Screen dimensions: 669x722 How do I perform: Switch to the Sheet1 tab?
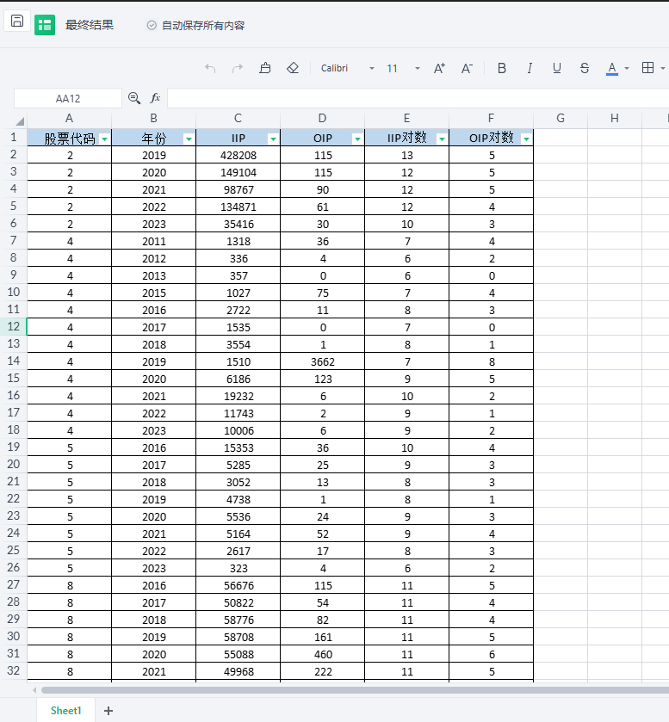pyautogui.click(x=65, y=710)
